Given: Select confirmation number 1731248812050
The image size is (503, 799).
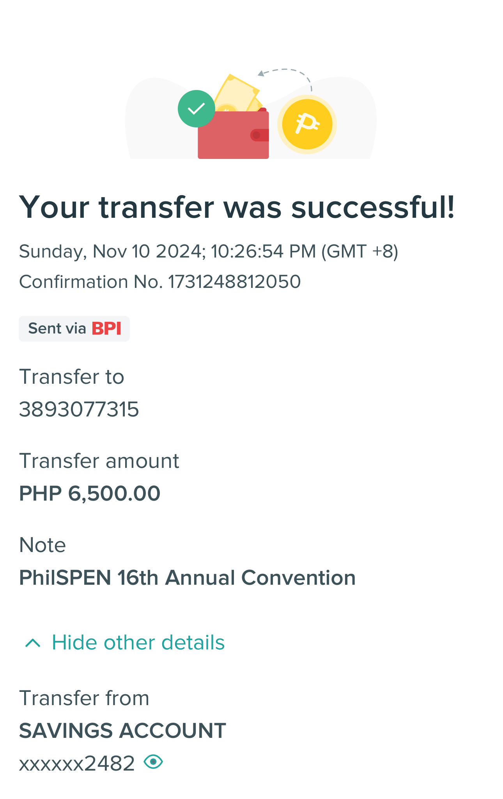Looking at the screenshot, I should (x=234, y=282).
